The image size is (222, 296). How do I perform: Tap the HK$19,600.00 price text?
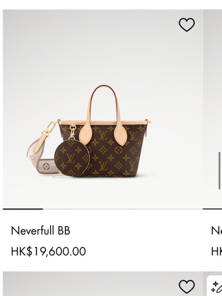pos(48,251)
